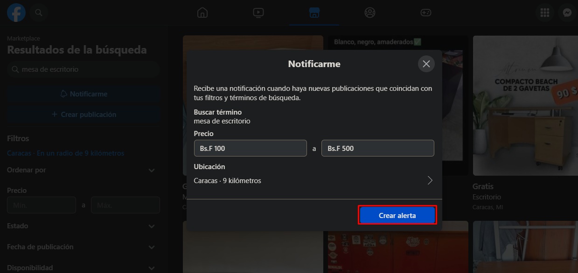The width and height of the screenshot is (578, 273).
Task: Click the Máx. price filter field
Action: click(x=125, y=205)
